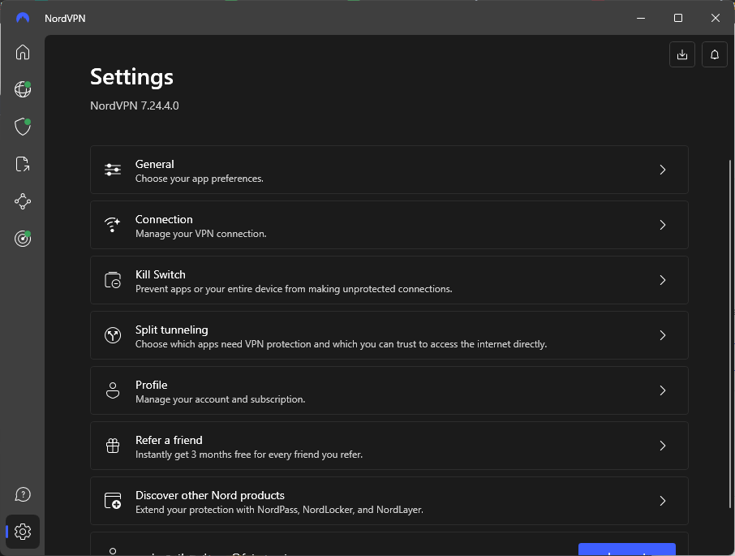Screen dimensions: 735x556
Task: Open Profile title
Action: coord(152,385)
